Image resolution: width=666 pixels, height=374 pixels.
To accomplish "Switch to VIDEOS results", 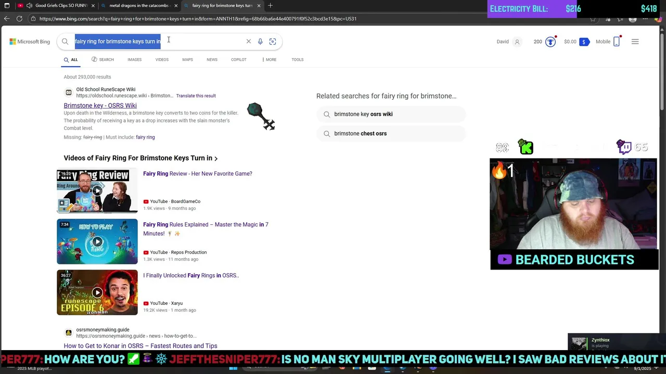I will click(x=162, y=60).
